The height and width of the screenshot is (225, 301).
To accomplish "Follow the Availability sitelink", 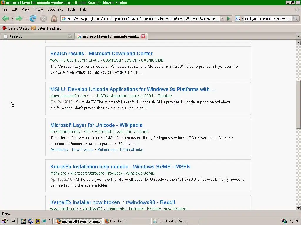I will point(59,150).
